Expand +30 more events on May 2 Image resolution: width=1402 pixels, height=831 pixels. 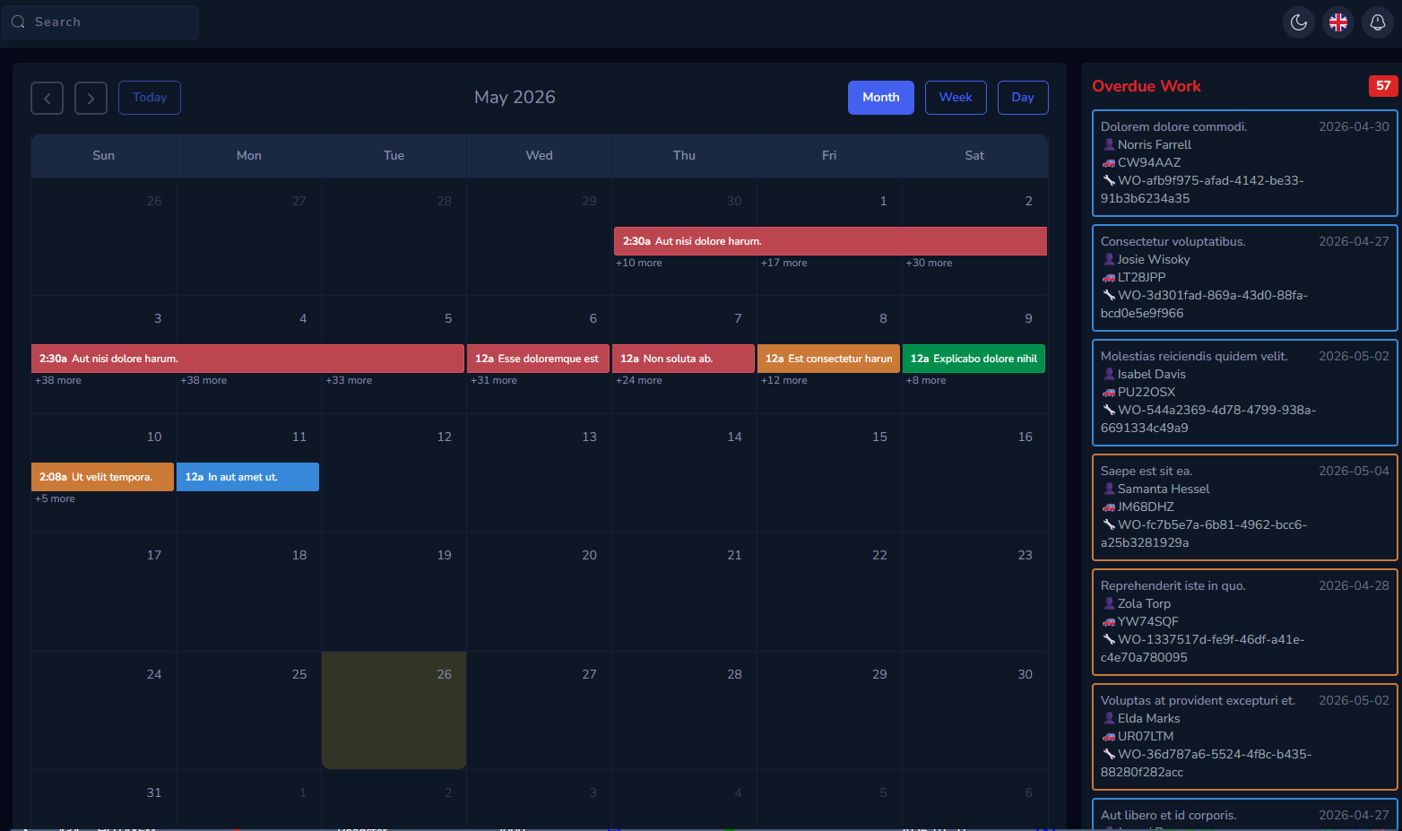(x=930, y=264)
